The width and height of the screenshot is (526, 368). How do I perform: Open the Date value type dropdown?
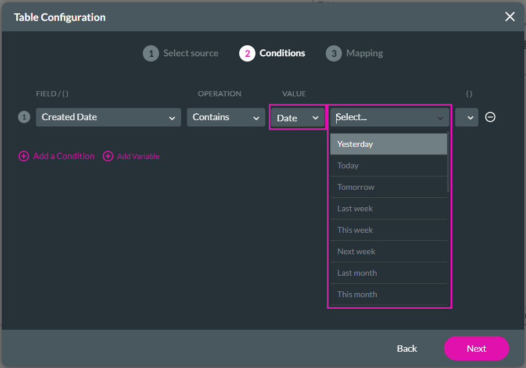click(x=298, y=118)
